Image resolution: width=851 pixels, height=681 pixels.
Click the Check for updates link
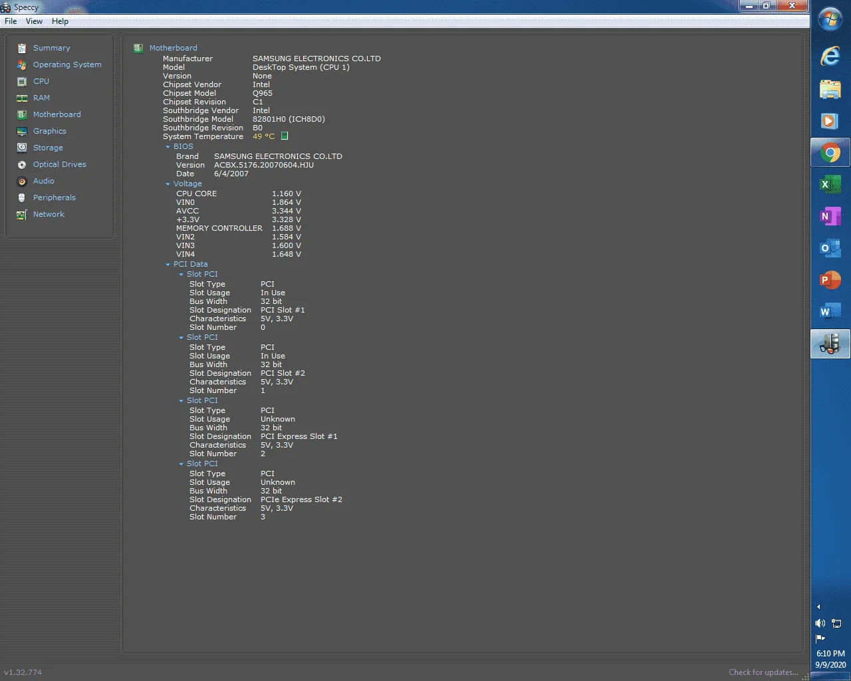(763, 672)
